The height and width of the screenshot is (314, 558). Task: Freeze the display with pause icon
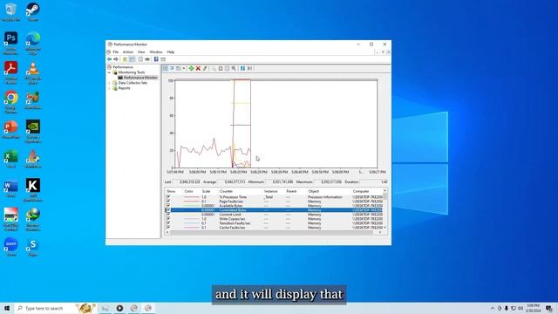pyautogui.click(x=242, y=68)
